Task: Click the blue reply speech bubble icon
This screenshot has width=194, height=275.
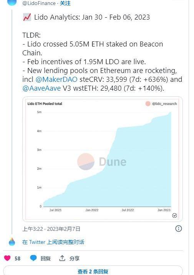Action: (33, 258)
